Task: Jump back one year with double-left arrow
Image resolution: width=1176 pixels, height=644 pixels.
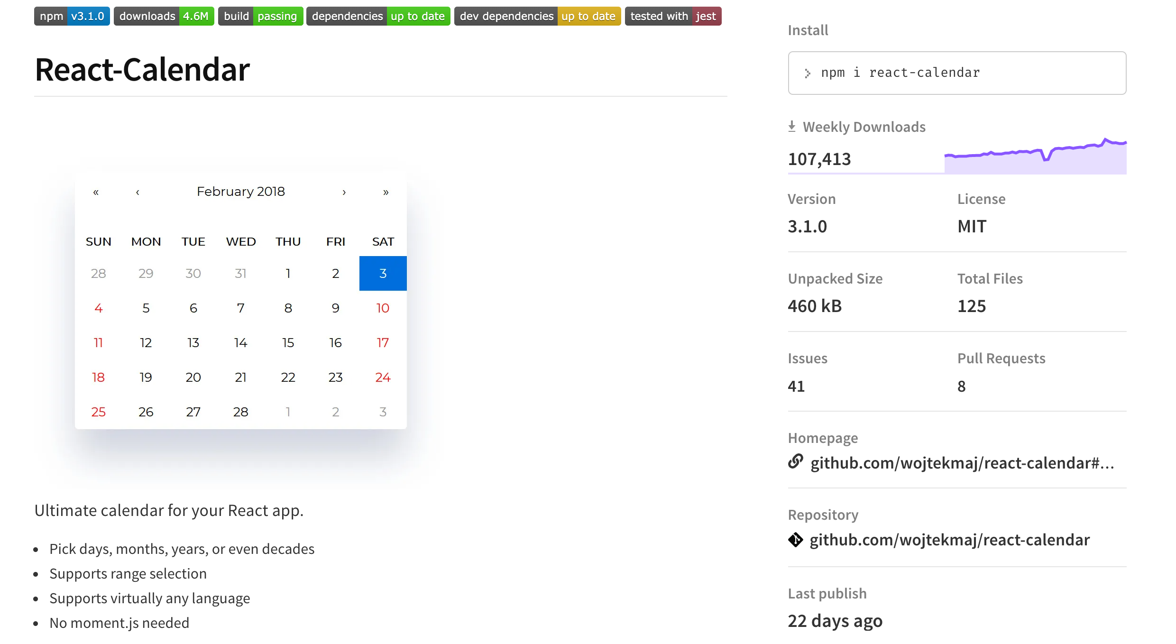Action: click(96, 192)
